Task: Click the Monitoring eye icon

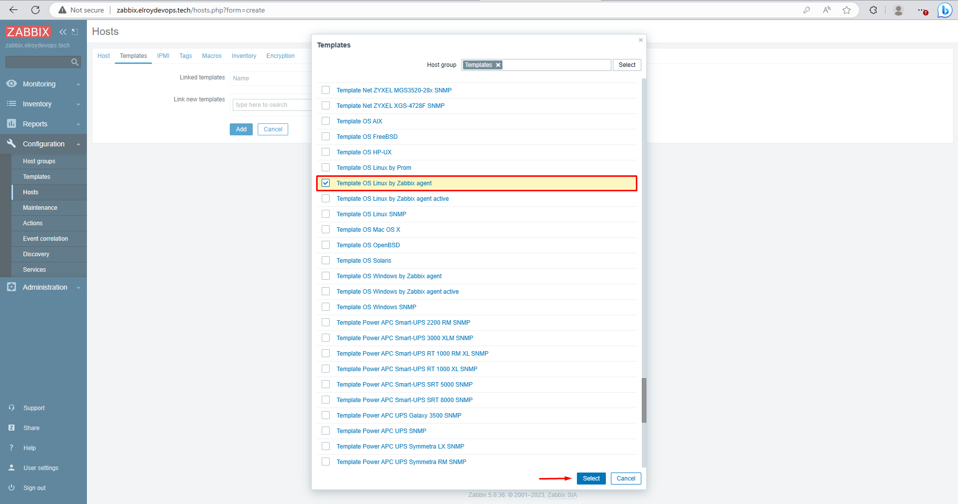Action: [11, 84]
